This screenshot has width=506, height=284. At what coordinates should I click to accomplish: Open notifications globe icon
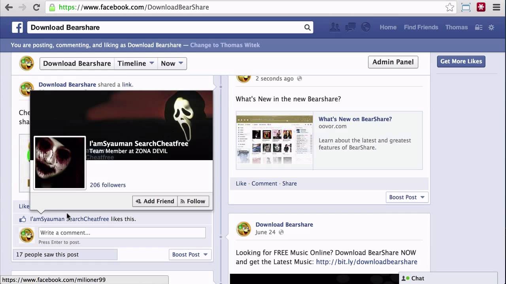[366, 27]
